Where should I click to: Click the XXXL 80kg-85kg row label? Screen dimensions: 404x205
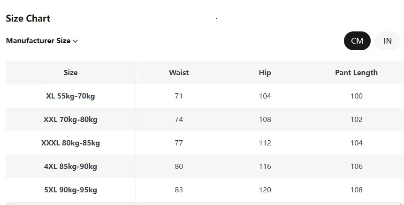click(x=70, y=143)
